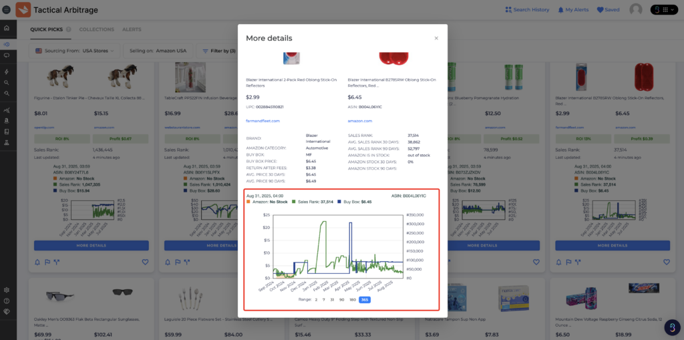Switch to the Collections tab
The width and height of the screenshot is (684, 340).
(x=96, y=29)
